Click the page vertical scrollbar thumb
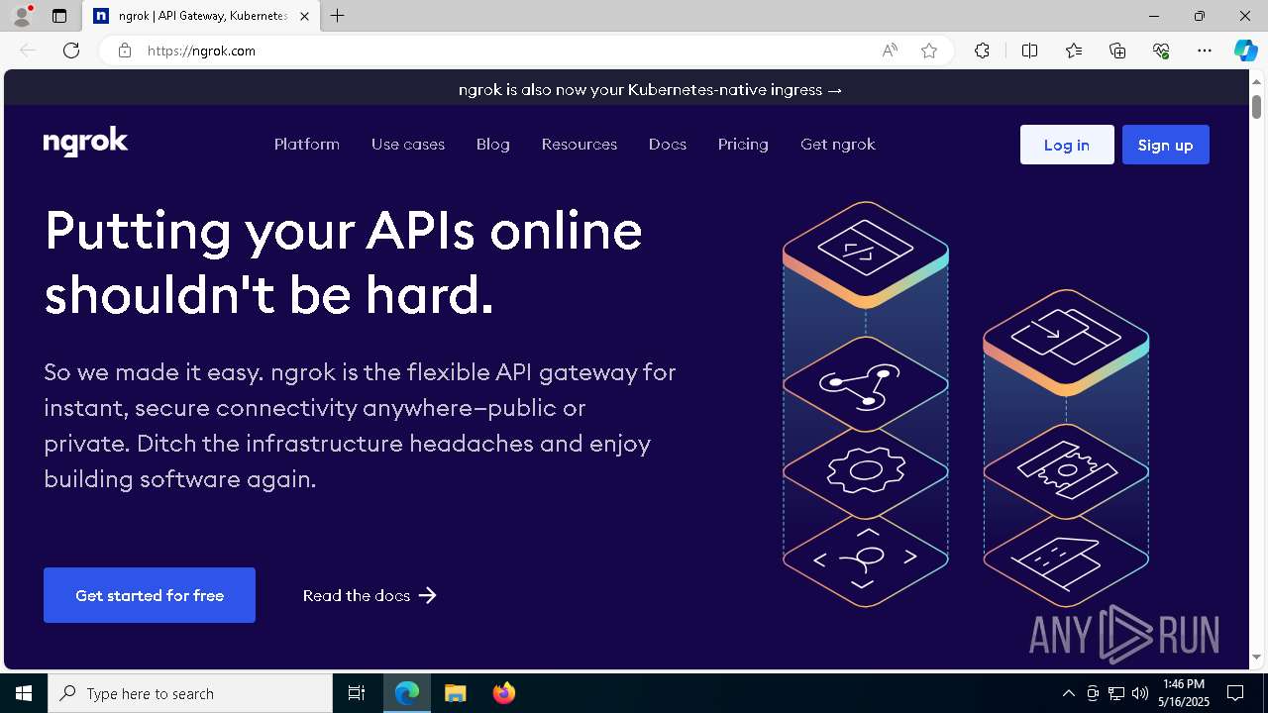 [1256, 106]
